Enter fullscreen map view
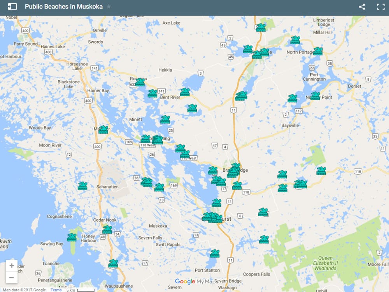This screenshot has height=292, width=389. click(380, 7)
